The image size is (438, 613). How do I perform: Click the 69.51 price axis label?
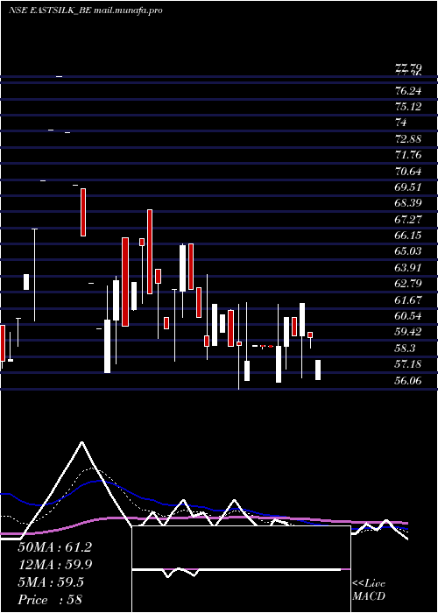tap(408, 187)
